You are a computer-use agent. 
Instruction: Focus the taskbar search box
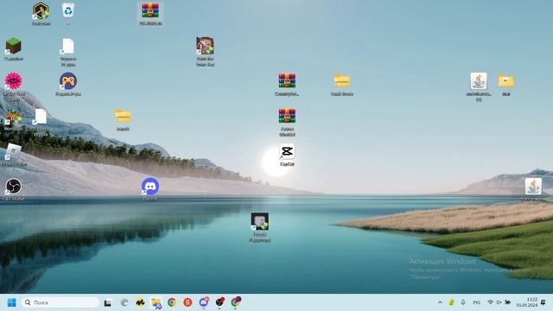[x=60, y=302]
